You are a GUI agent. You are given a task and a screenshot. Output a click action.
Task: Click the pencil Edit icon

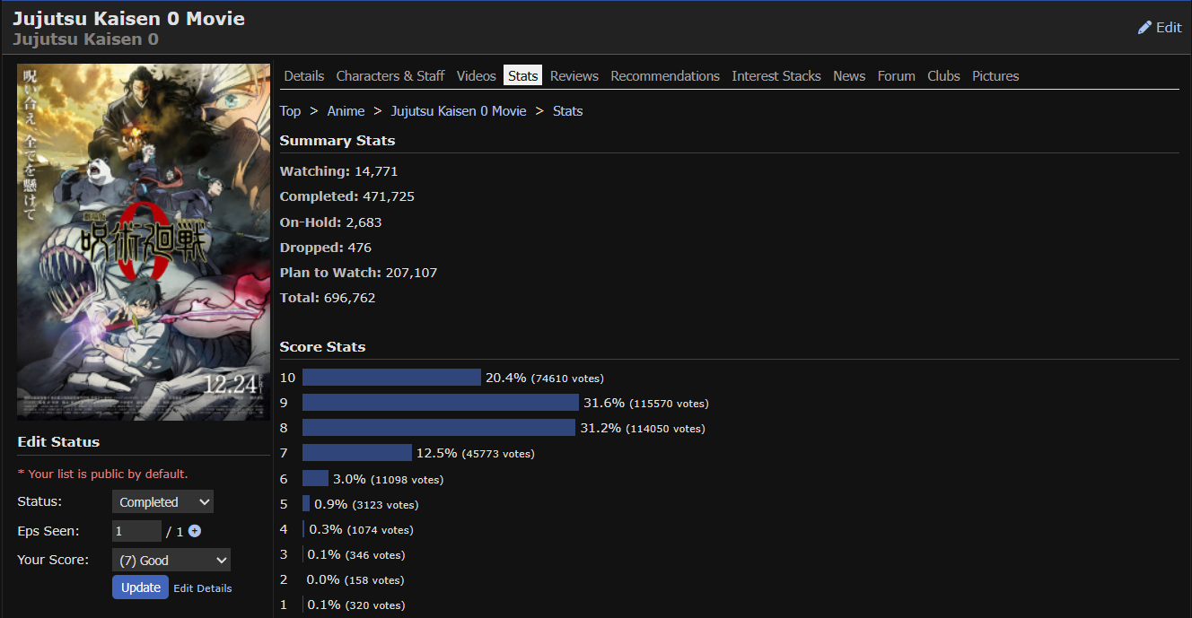pos(1144,28)
